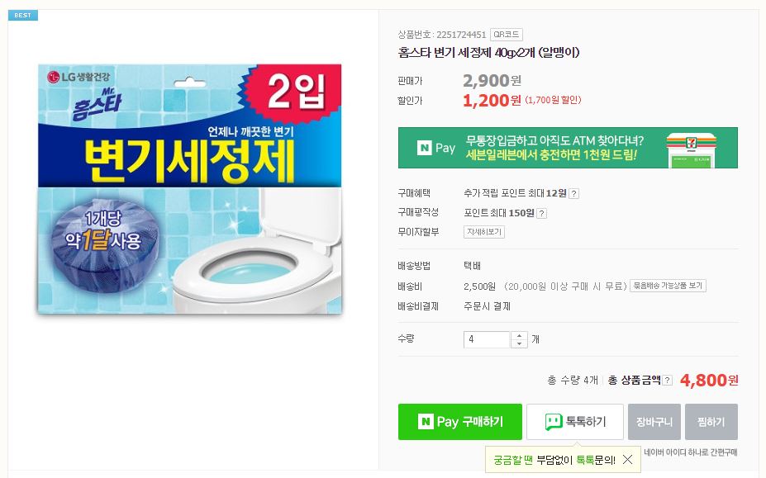This screenshot has height=478, width=766.
Task: Click the product title 홈스타 변기 세정제
Action: pyautogui.click(x=488, y=53)
